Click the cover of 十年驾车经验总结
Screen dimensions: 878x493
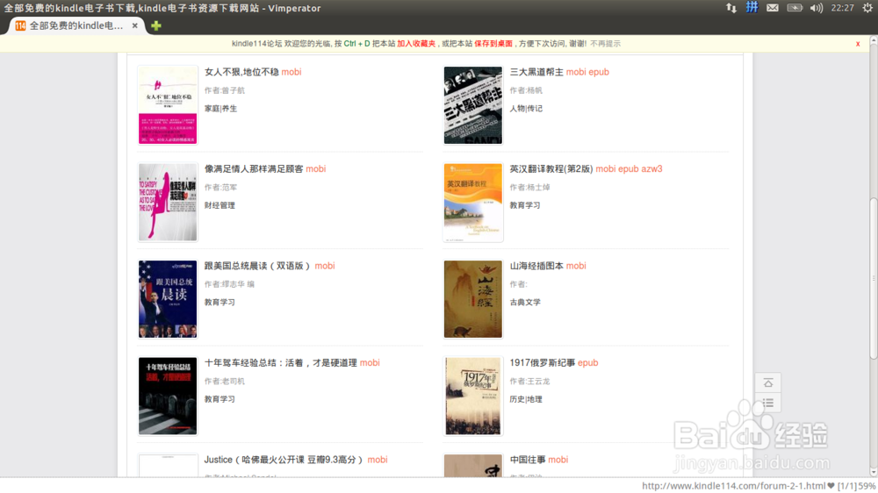click(168, 397)
